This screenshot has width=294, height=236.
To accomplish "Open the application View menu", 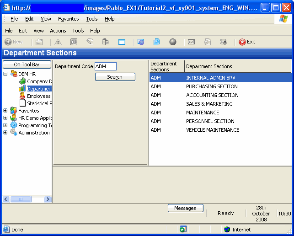I will pyautogui.click(x=38, y=31).
